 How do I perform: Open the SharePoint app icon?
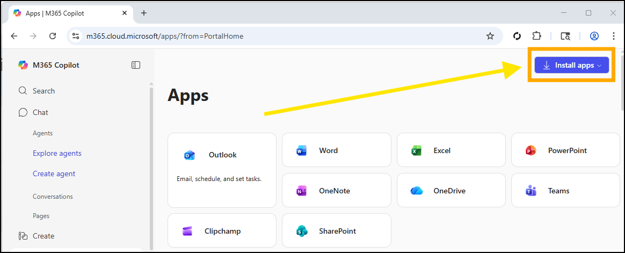point(302,231)
